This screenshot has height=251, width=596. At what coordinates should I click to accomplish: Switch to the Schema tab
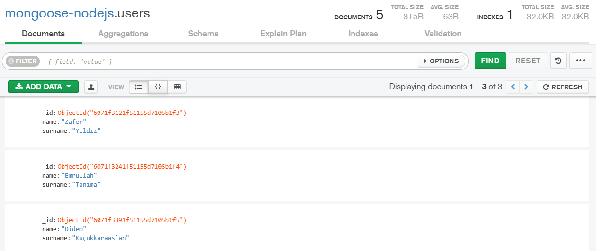pos(203,34)
